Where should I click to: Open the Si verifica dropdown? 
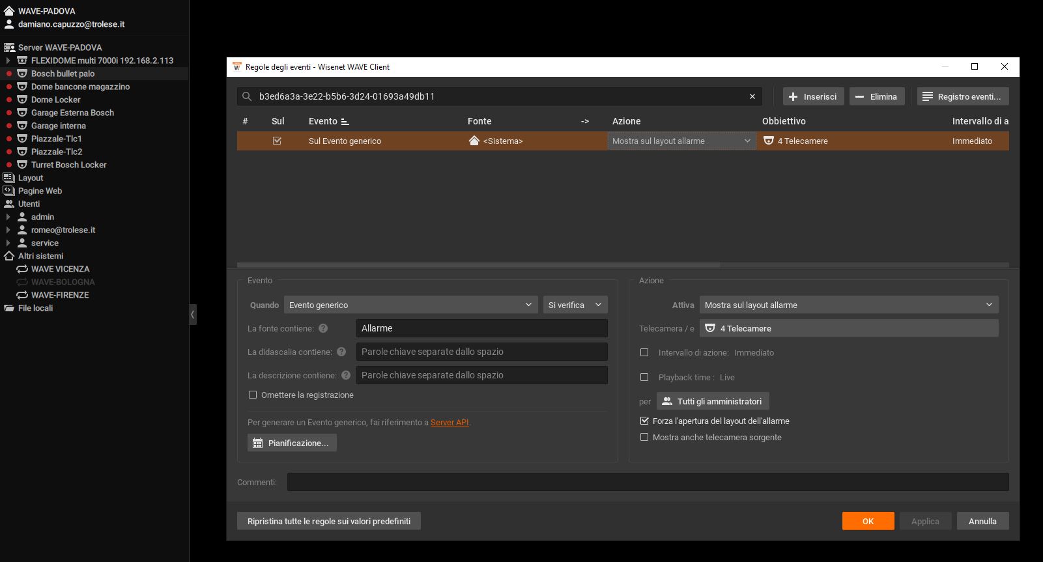click(575, 305)
